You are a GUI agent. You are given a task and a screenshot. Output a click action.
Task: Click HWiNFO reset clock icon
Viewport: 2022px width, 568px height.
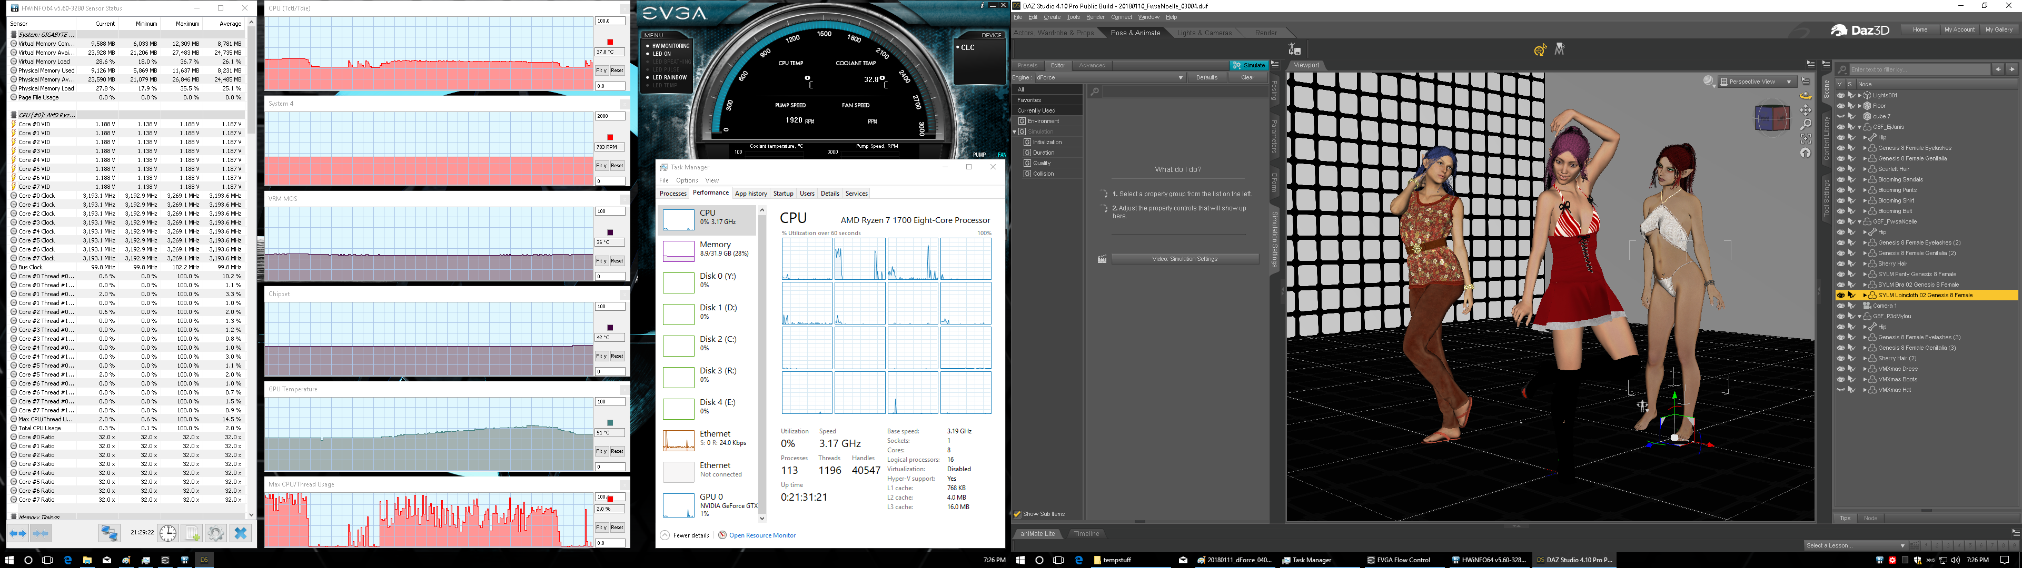click(168, 533)
